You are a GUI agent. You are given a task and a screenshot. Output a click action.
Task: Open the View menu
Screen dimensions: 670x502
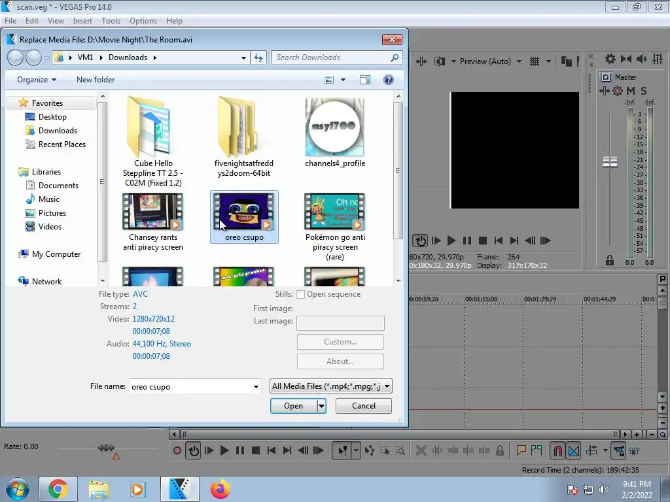point(56,20)
